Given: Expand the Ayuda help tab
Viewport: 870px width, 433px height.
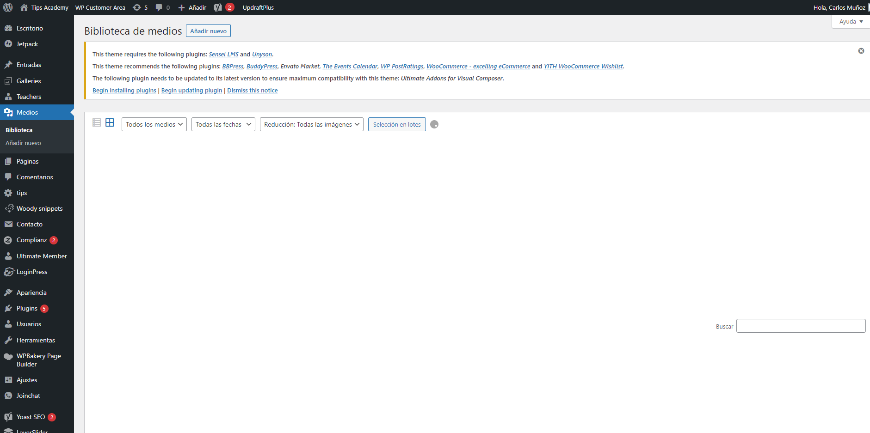Looking at the screenshot, I should (x=851, y=22).
